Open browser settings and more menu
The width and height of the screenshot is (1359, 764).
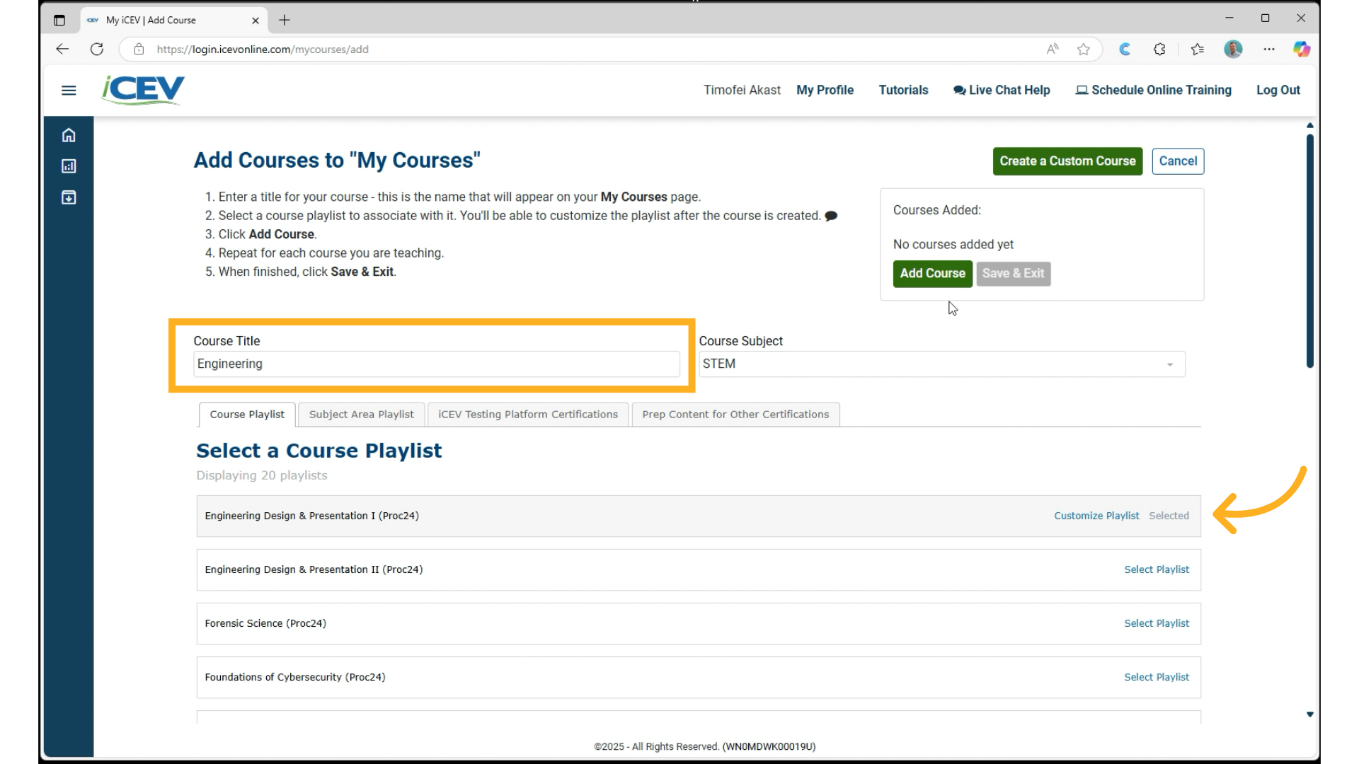click(1269, 49)
